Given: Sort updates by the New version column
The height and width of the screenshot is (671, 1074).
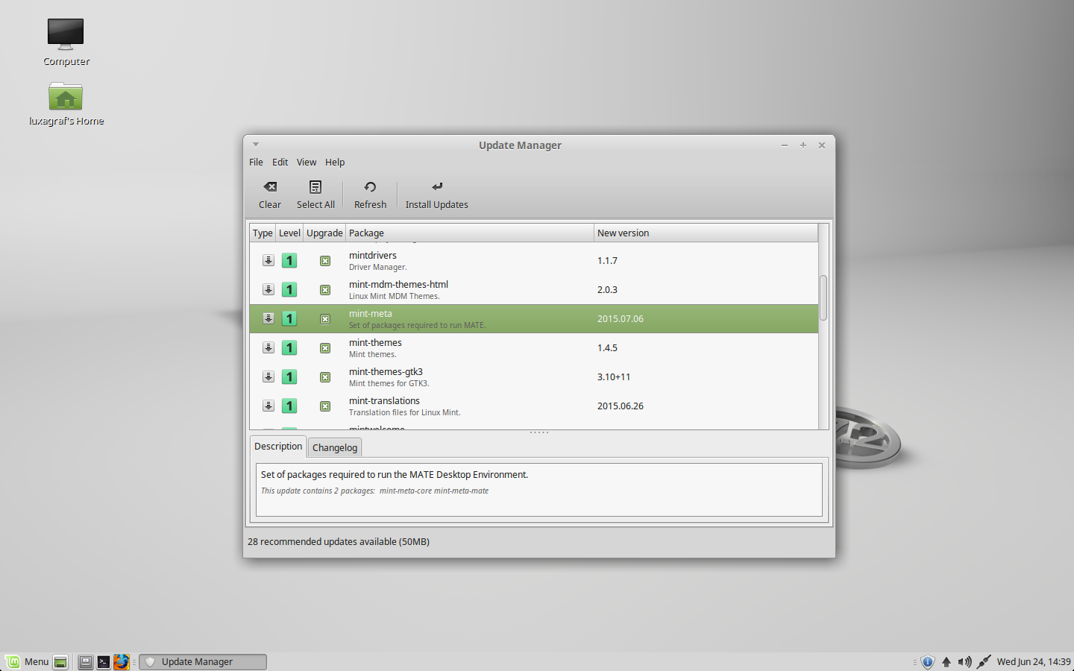Looking at the screenshot, I should click(x=624, y=232).
